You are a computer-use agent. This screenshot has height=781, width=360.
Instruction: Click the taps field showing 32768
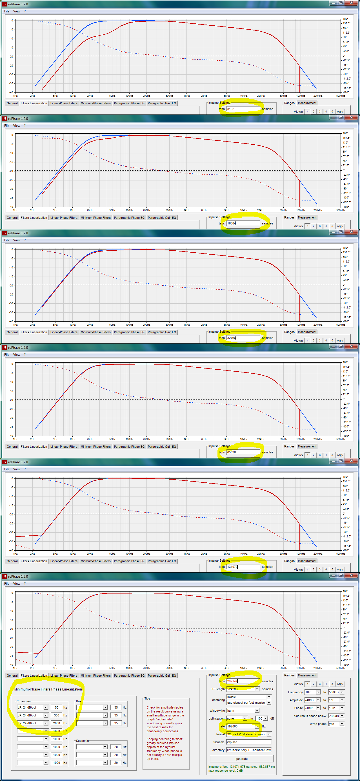243,338
